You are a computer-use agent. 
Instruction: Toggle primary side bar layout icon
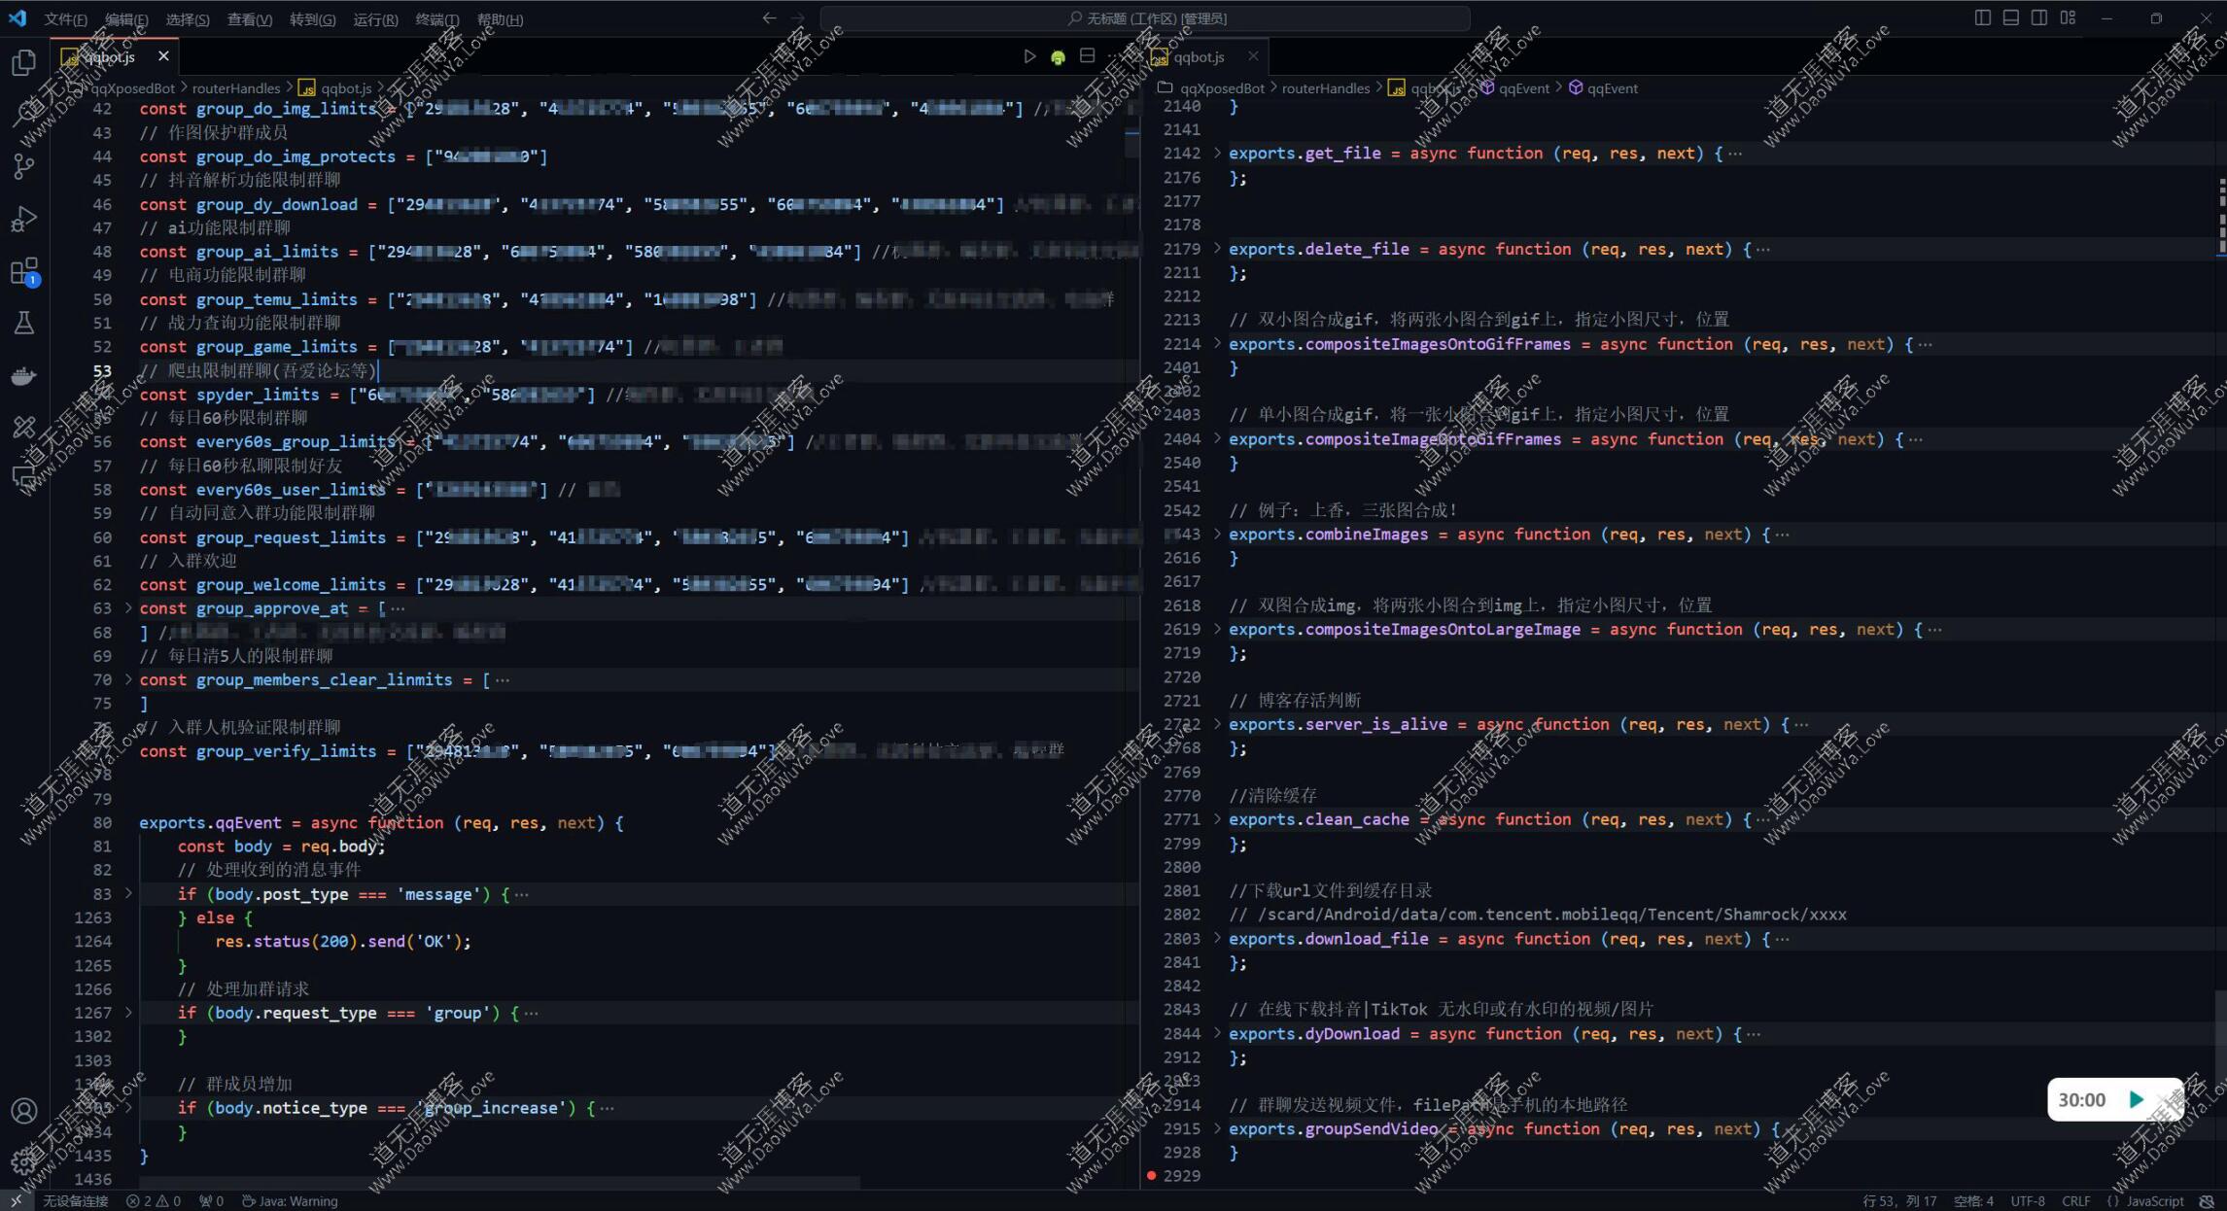1982,18
